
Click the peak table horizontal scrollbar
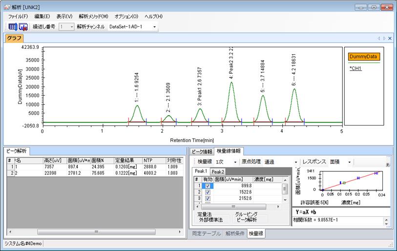[x=97, y=232]
